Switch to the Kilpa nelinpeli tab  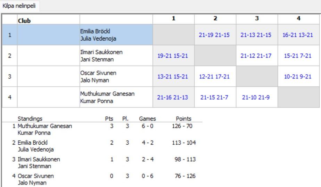click(19, 6)
